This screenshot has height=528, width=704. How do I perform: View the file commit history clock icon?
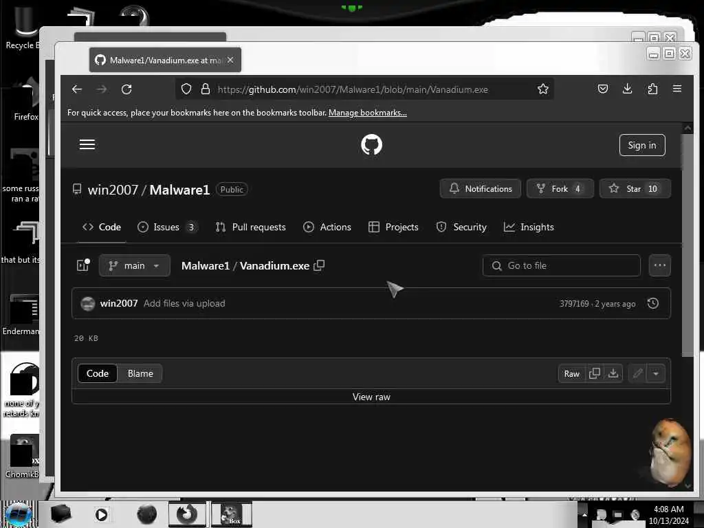point(653,303)
